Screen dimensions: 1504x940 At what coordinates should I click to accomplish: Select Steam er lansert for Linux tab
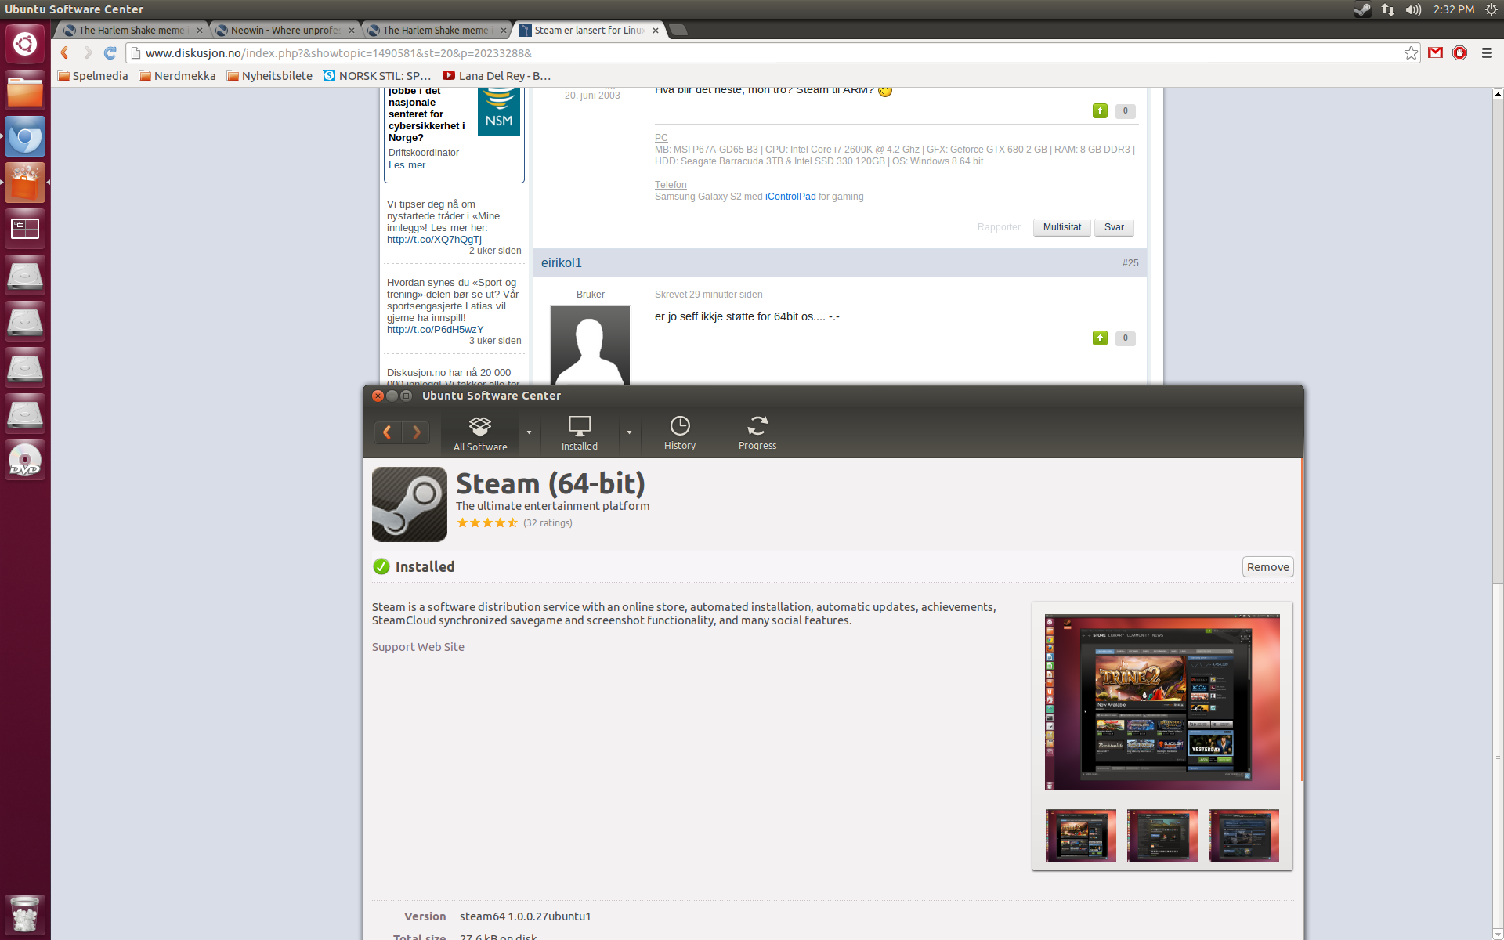[x=589, y=31]
